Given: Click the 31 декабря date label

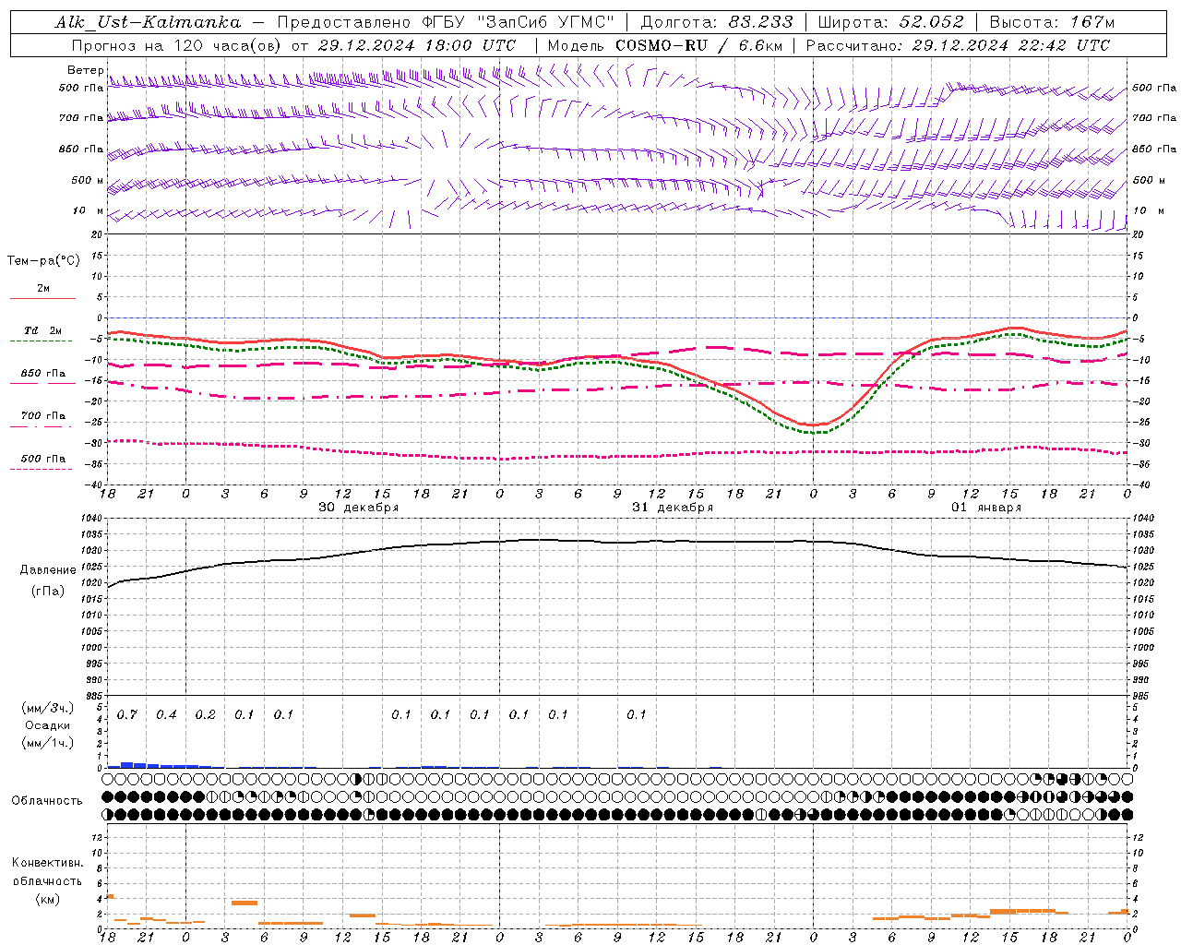Looking at the screenshot, I should [673, 508].
